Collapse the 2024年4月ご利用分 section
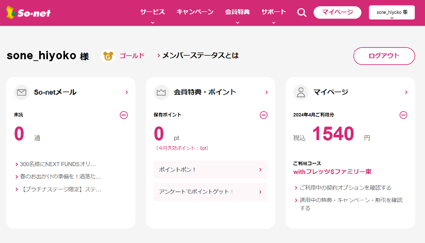This screenshot has width=425, height=243. point(403,115)
